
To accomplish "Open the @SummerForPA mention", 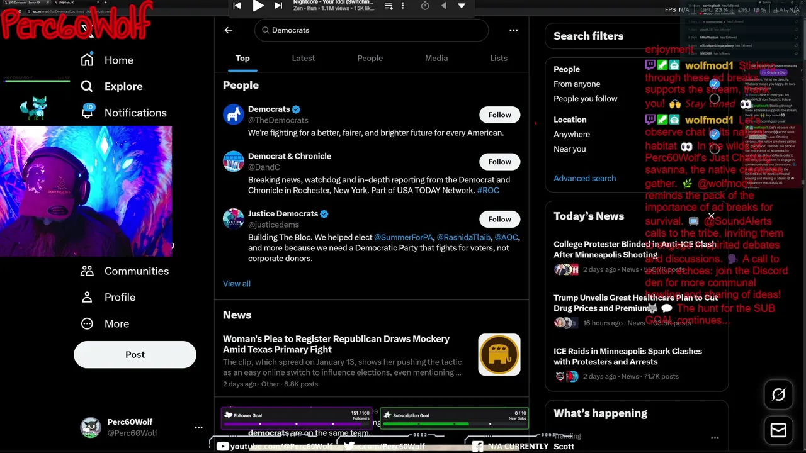I will (403, 237).
